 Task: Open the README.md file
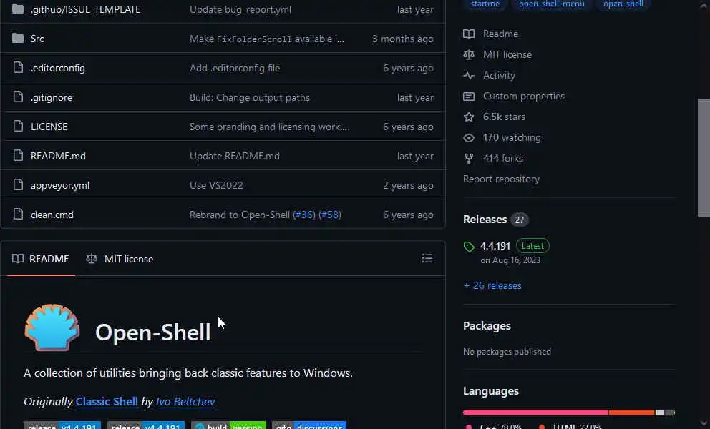click(x=58, y=156)
